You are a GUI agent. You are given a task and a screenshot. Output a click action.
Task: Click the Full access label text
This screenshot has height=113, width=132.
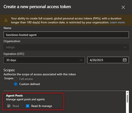point(26,79)
